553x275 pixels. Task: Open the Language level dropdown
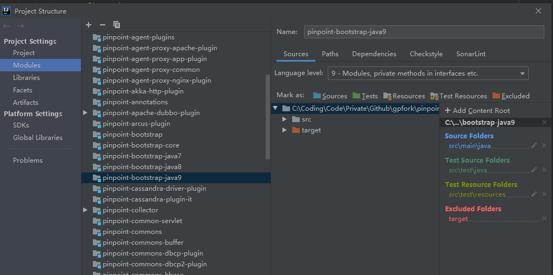tap(428, 73)
